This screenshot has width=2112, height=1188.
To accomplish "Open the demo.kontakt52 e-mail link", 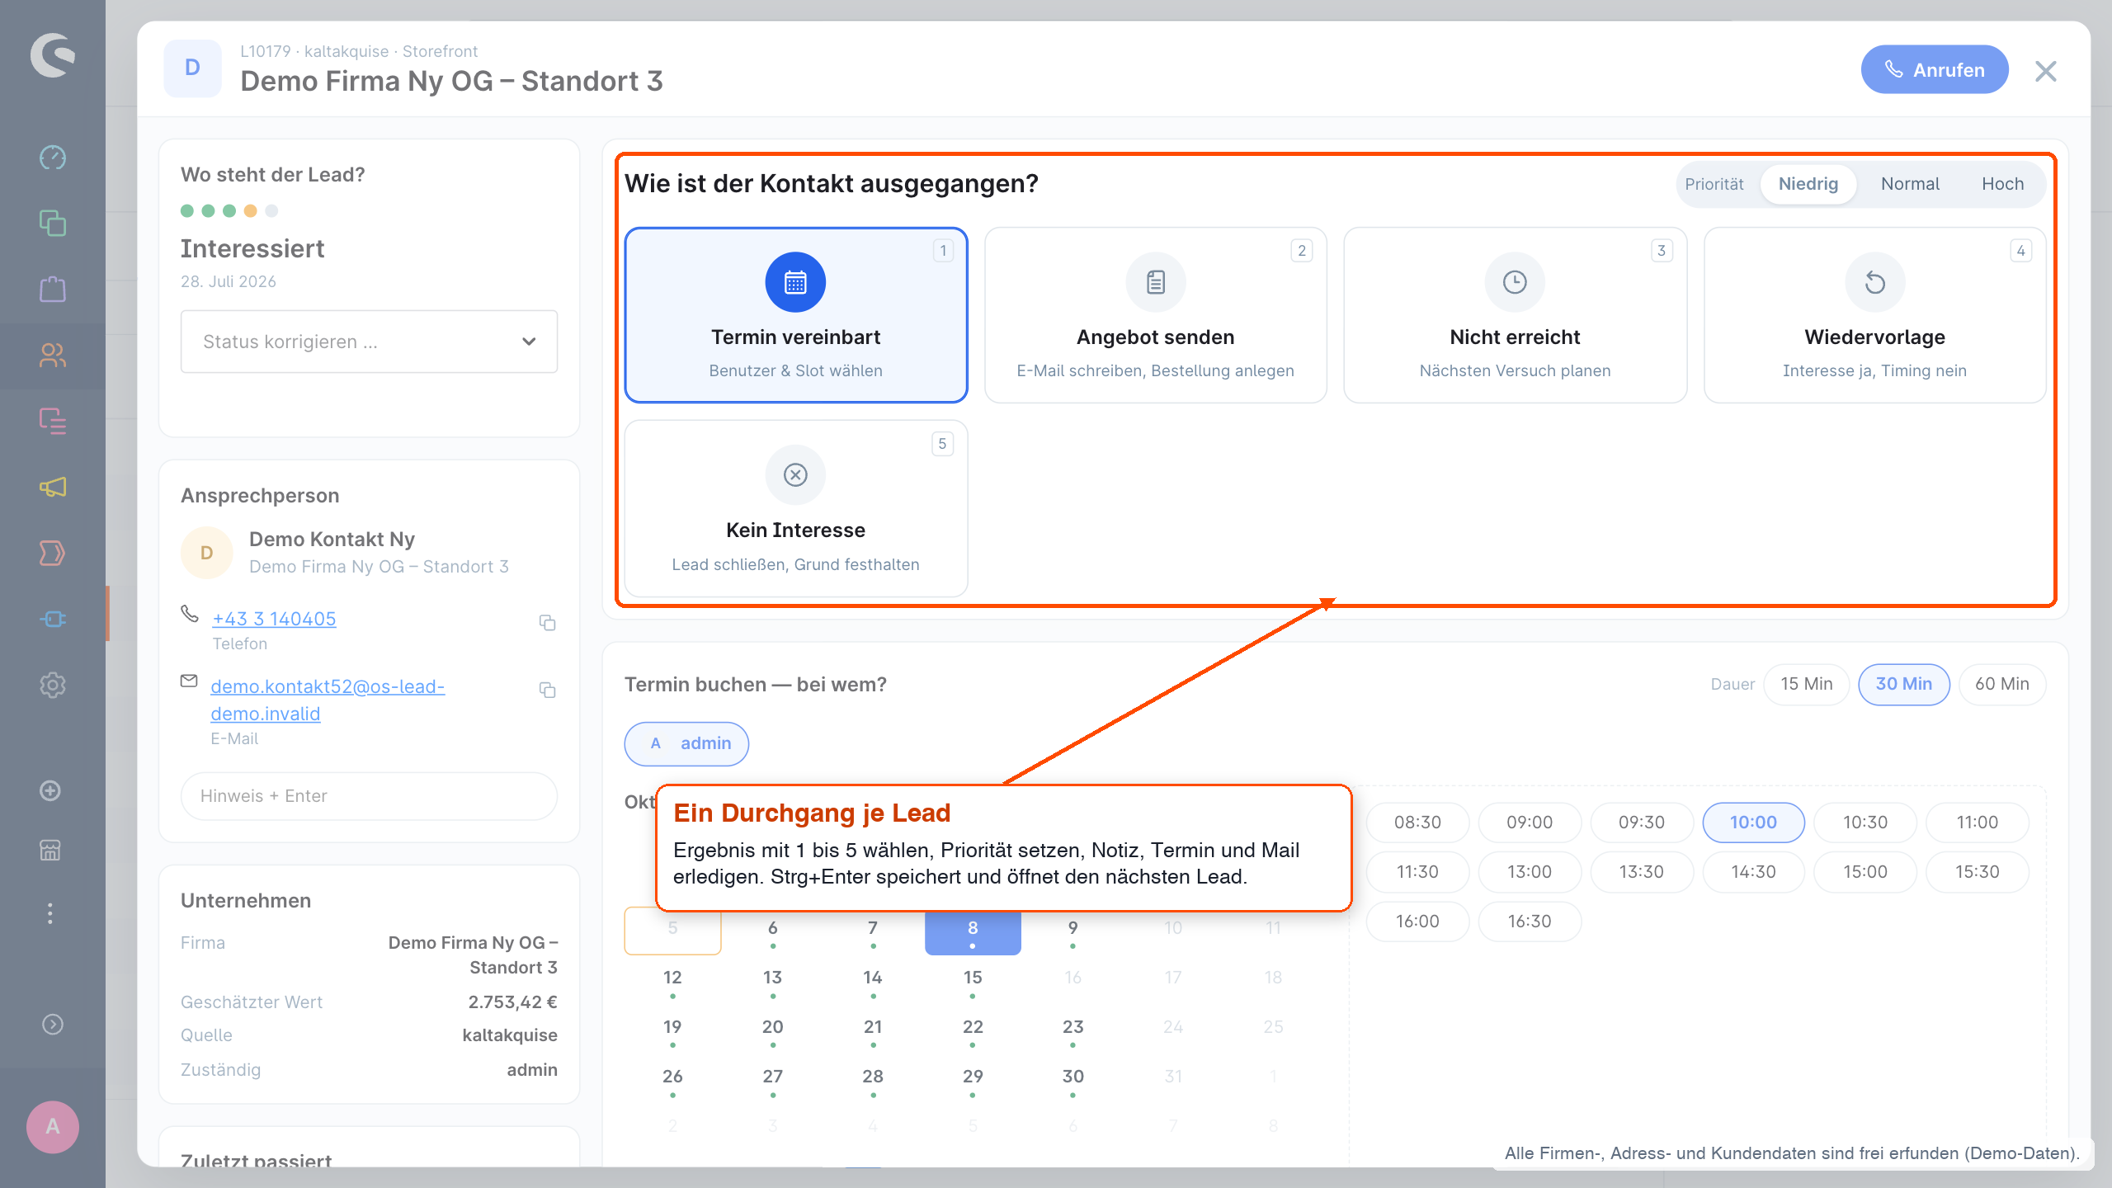I will click(x=328, y=700).
